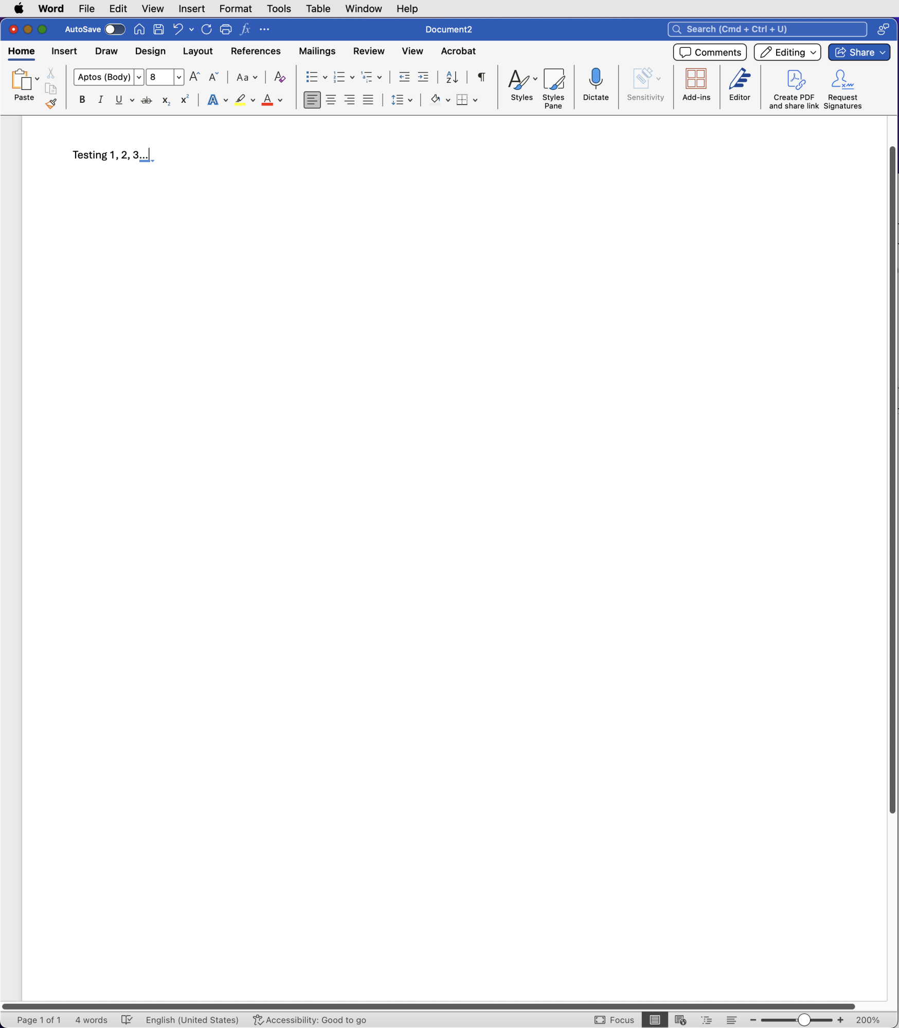Click the vertical scrollbar
This screenshot has height=1028, width=899.
[x=893, y=479]
